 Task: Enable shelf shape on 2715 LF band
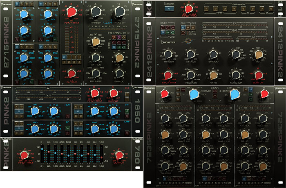pos(31,82)
